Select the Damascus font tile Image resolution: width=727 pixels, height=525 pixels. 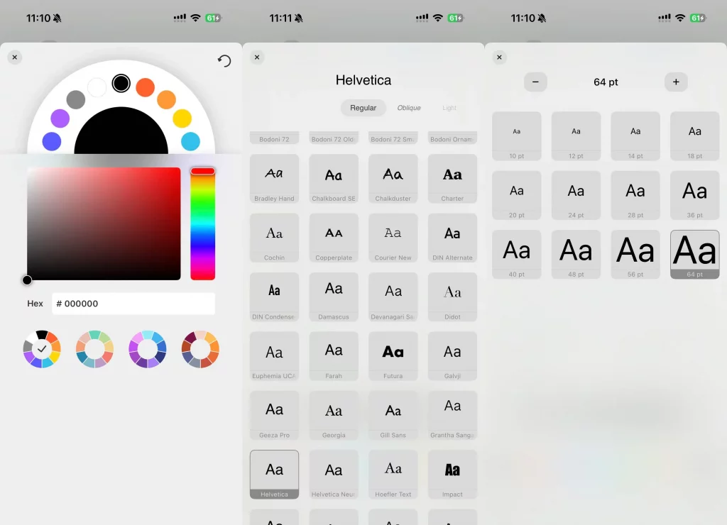coord(334,297)
